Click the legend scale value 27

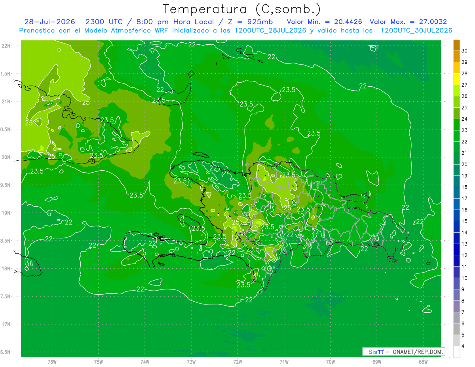[465, 85]
